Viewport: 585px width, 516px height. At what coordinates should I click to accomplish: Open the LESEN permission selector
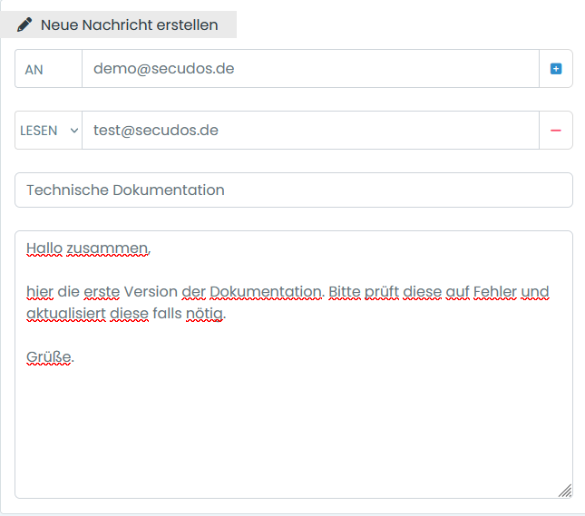(48, 131)
